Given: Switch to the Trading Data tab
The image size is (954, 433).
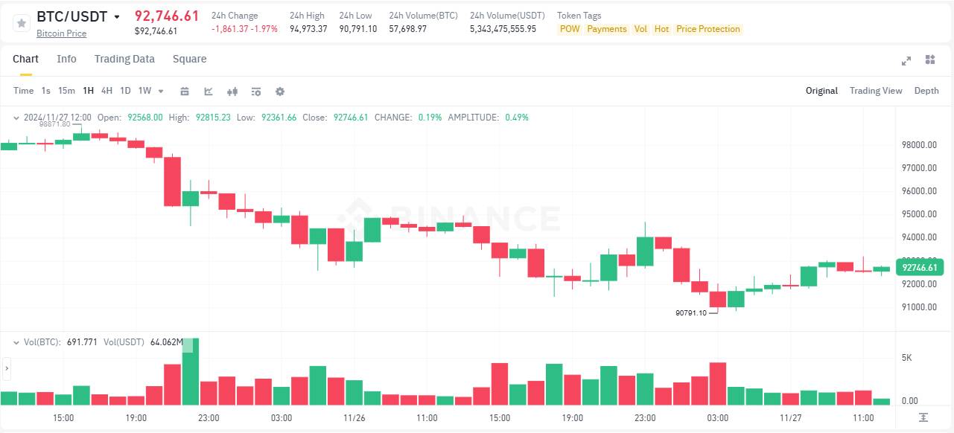Looking at the screenshot, I should (124, 59).
